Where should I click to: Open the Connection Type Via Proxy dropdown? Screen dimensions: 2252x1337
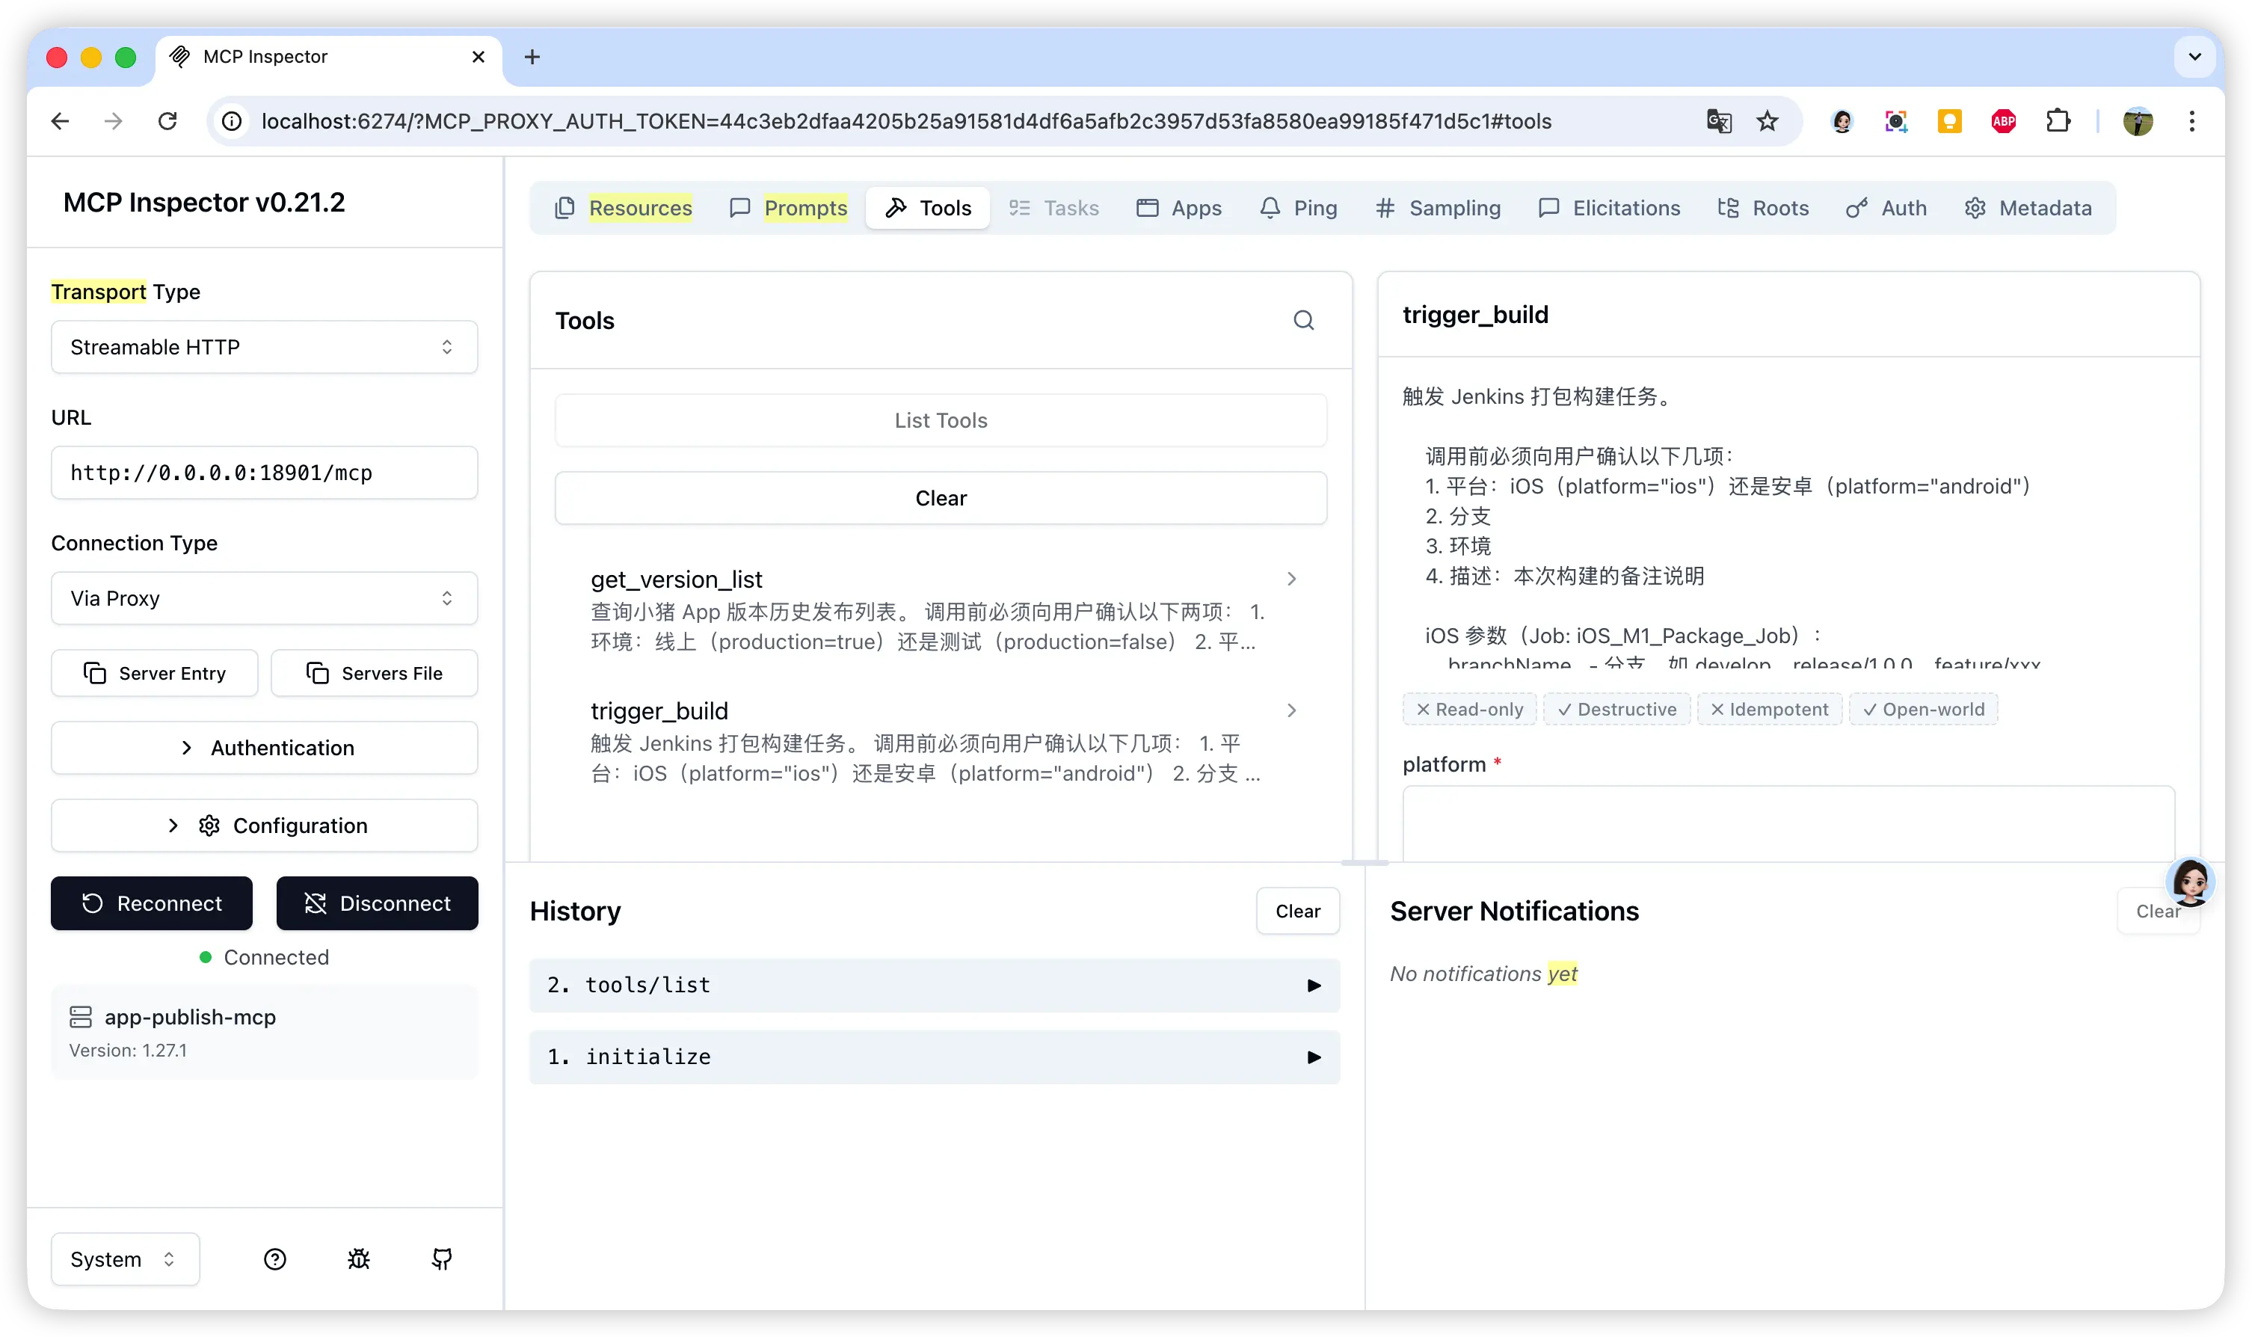point(264,598)
